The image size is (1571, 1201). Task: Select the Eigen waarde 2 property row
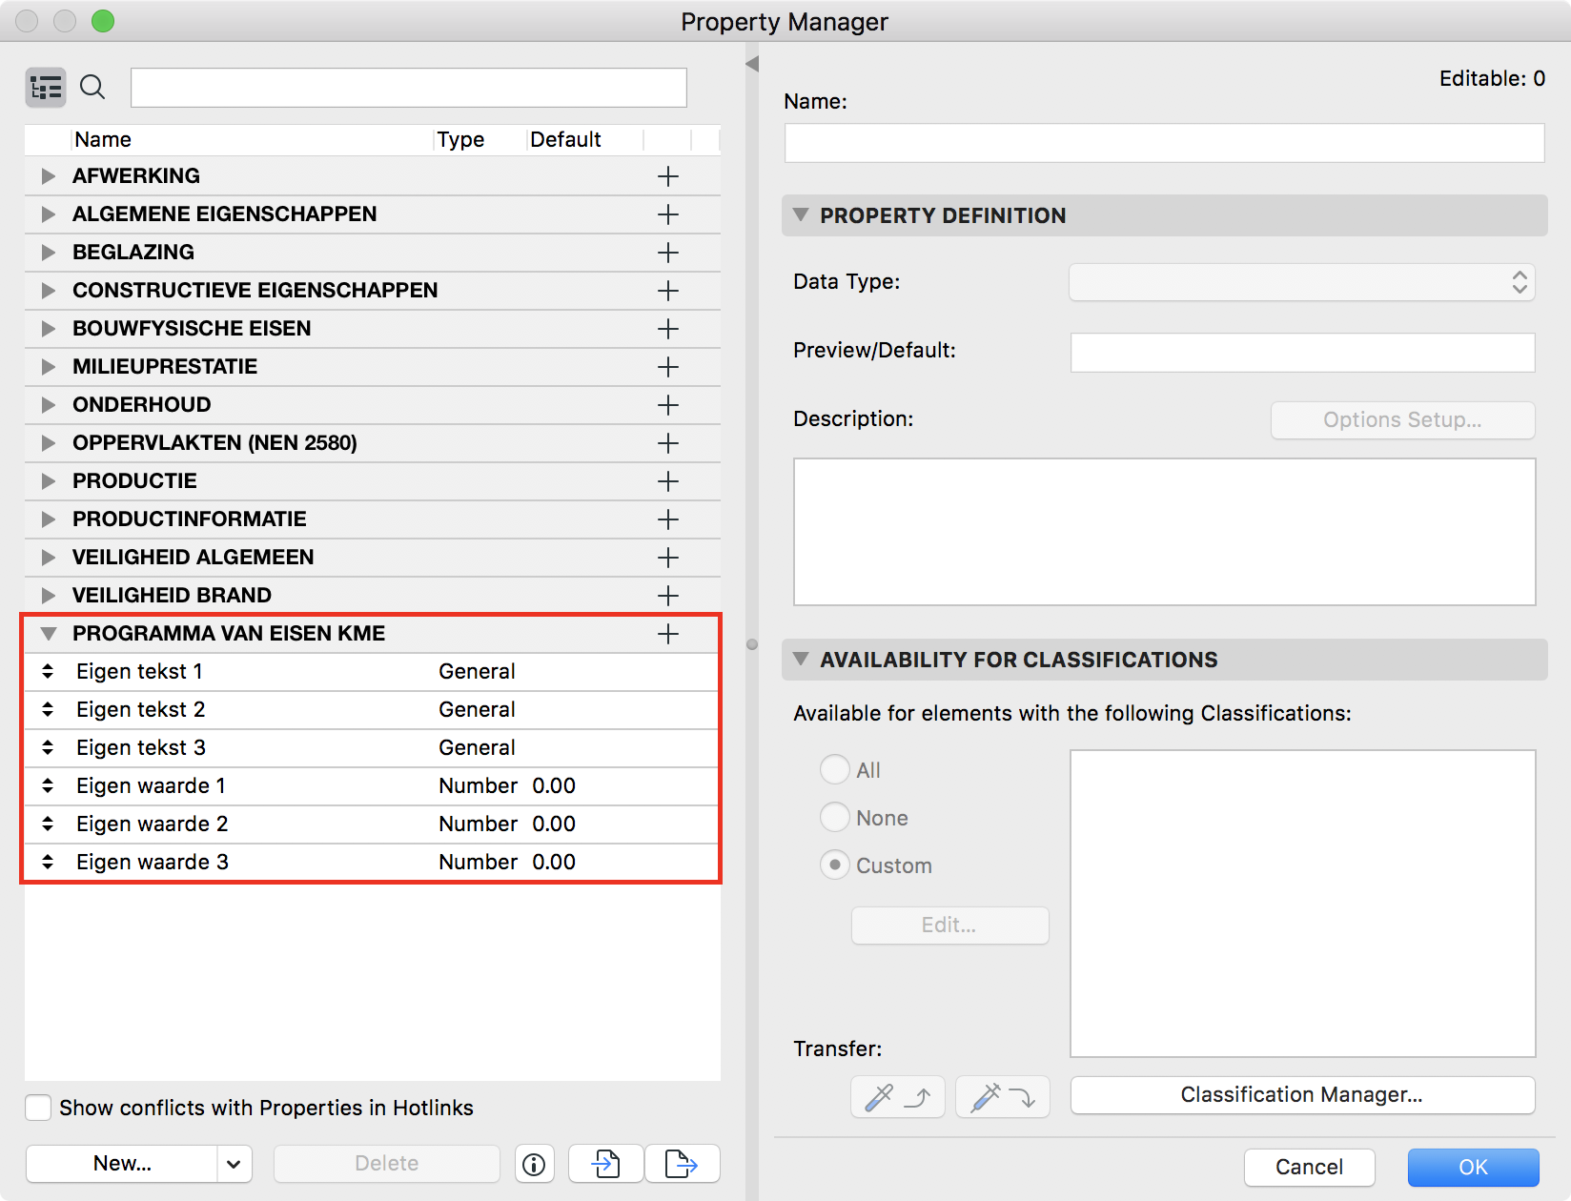(x=372, y=824)
